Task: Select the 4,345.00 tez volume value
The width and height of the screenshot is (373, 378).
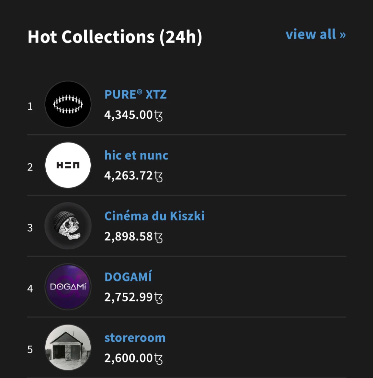Action: (133, 115)
